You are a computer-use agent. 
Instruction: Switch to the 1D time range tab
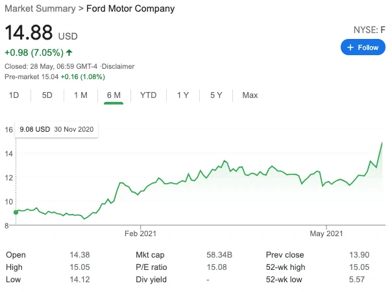[x=14, y=95]
